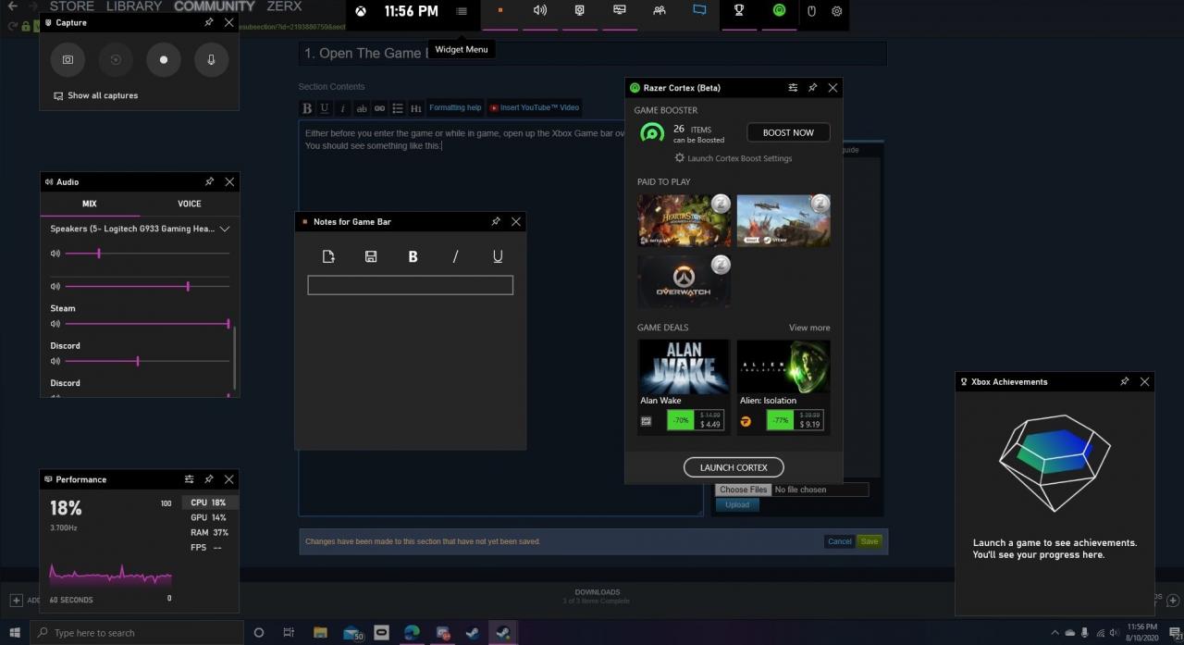Mute the Steam audio channel
Screen dimensions: 1184x645
55,324
